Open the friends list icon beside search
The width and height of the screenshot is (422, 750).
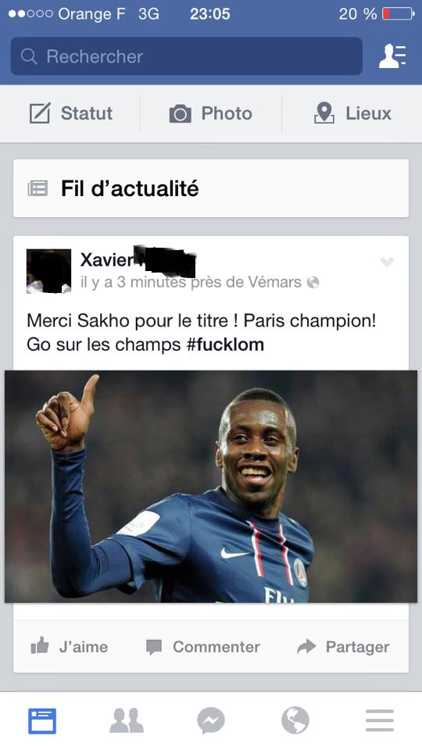392,56
